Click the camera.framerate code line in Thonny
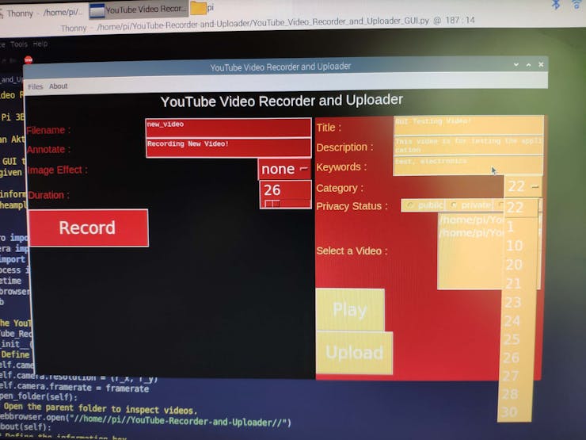Image resolution: width=586 pixels, height=440 pixels. pos(74,387)
